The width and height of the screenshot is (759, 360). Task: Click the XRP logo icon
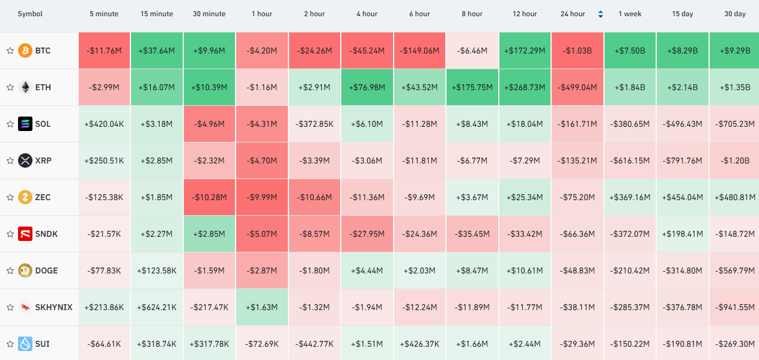(25, 160)
